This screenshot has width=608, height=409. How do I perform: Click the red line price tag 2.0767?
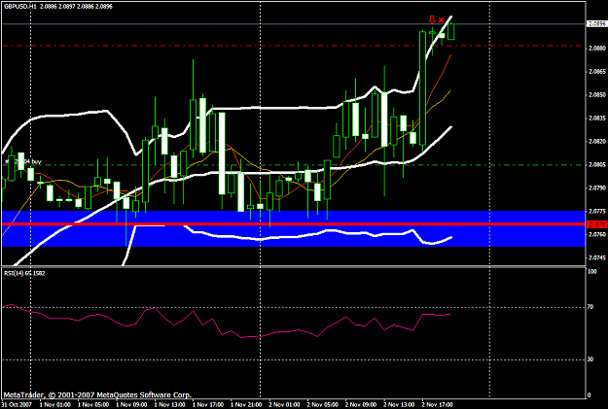[x=597, y=224]
